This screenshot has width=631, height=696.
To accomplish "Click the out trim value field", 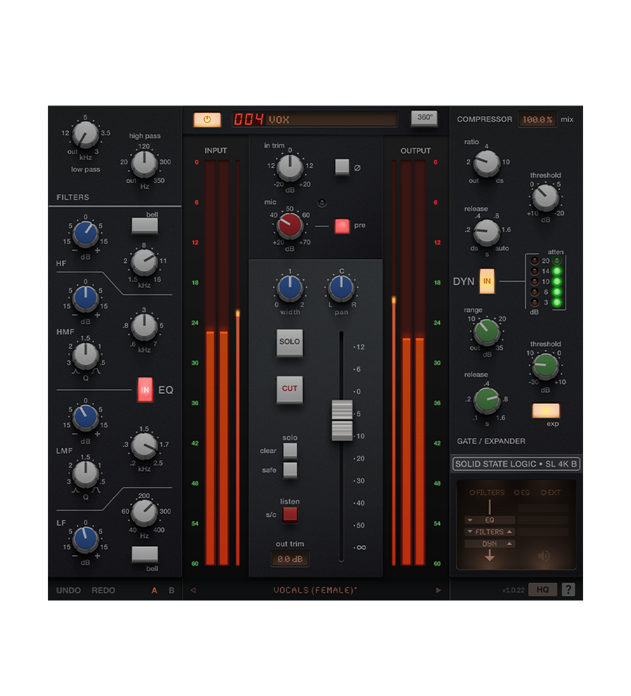I will point(290,560).
